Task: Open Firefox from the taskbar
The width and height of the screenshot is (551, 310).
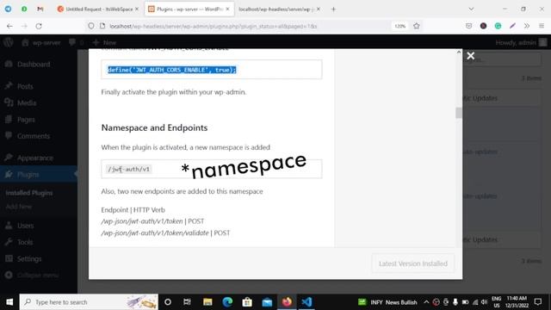Action: pos(287,302)
